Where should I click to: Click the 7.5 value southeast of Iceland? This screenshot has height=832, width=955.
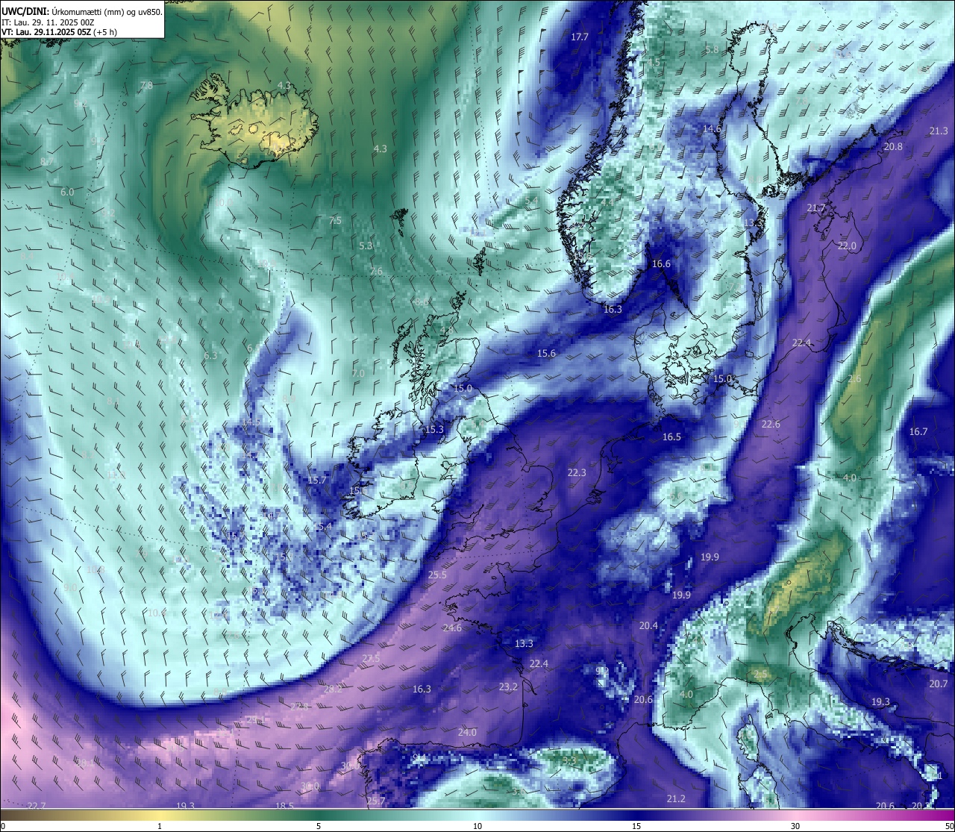coord(335,221)
